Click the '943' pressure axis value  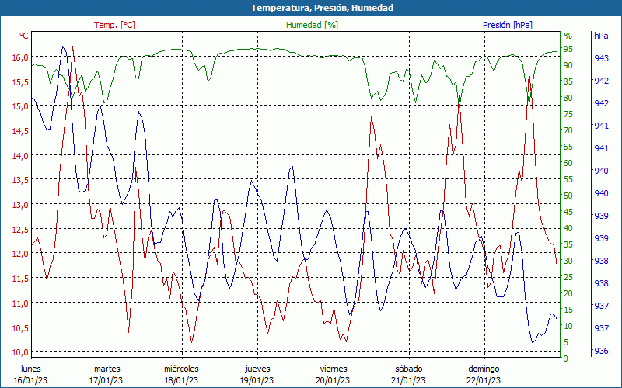click(x=601, y=58)
